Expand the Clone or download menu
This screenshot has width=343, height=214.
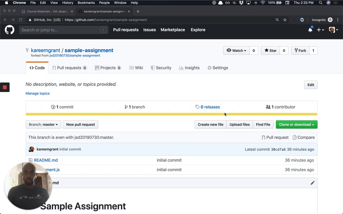point(296,124)
